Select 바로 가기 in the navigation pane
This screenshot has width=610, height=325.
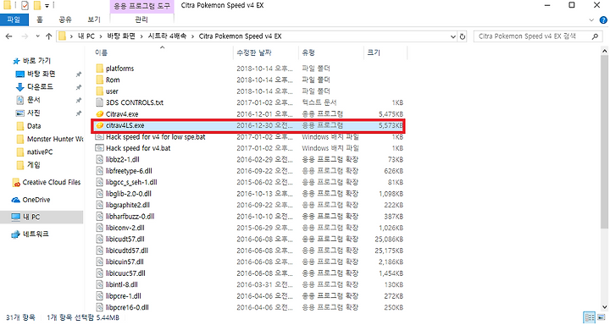pyautogui.click(x=32, y=61)
